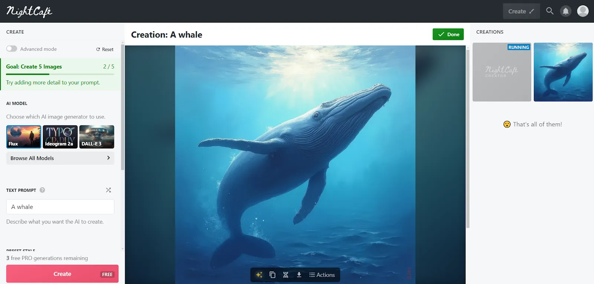
Task: Click the Text Prompt help question icon
Action: coord(42,190)
